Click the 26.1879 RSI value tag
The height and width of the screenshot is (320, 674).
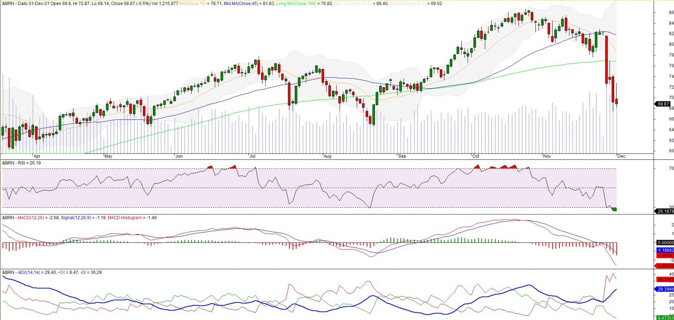coord(665,211)
